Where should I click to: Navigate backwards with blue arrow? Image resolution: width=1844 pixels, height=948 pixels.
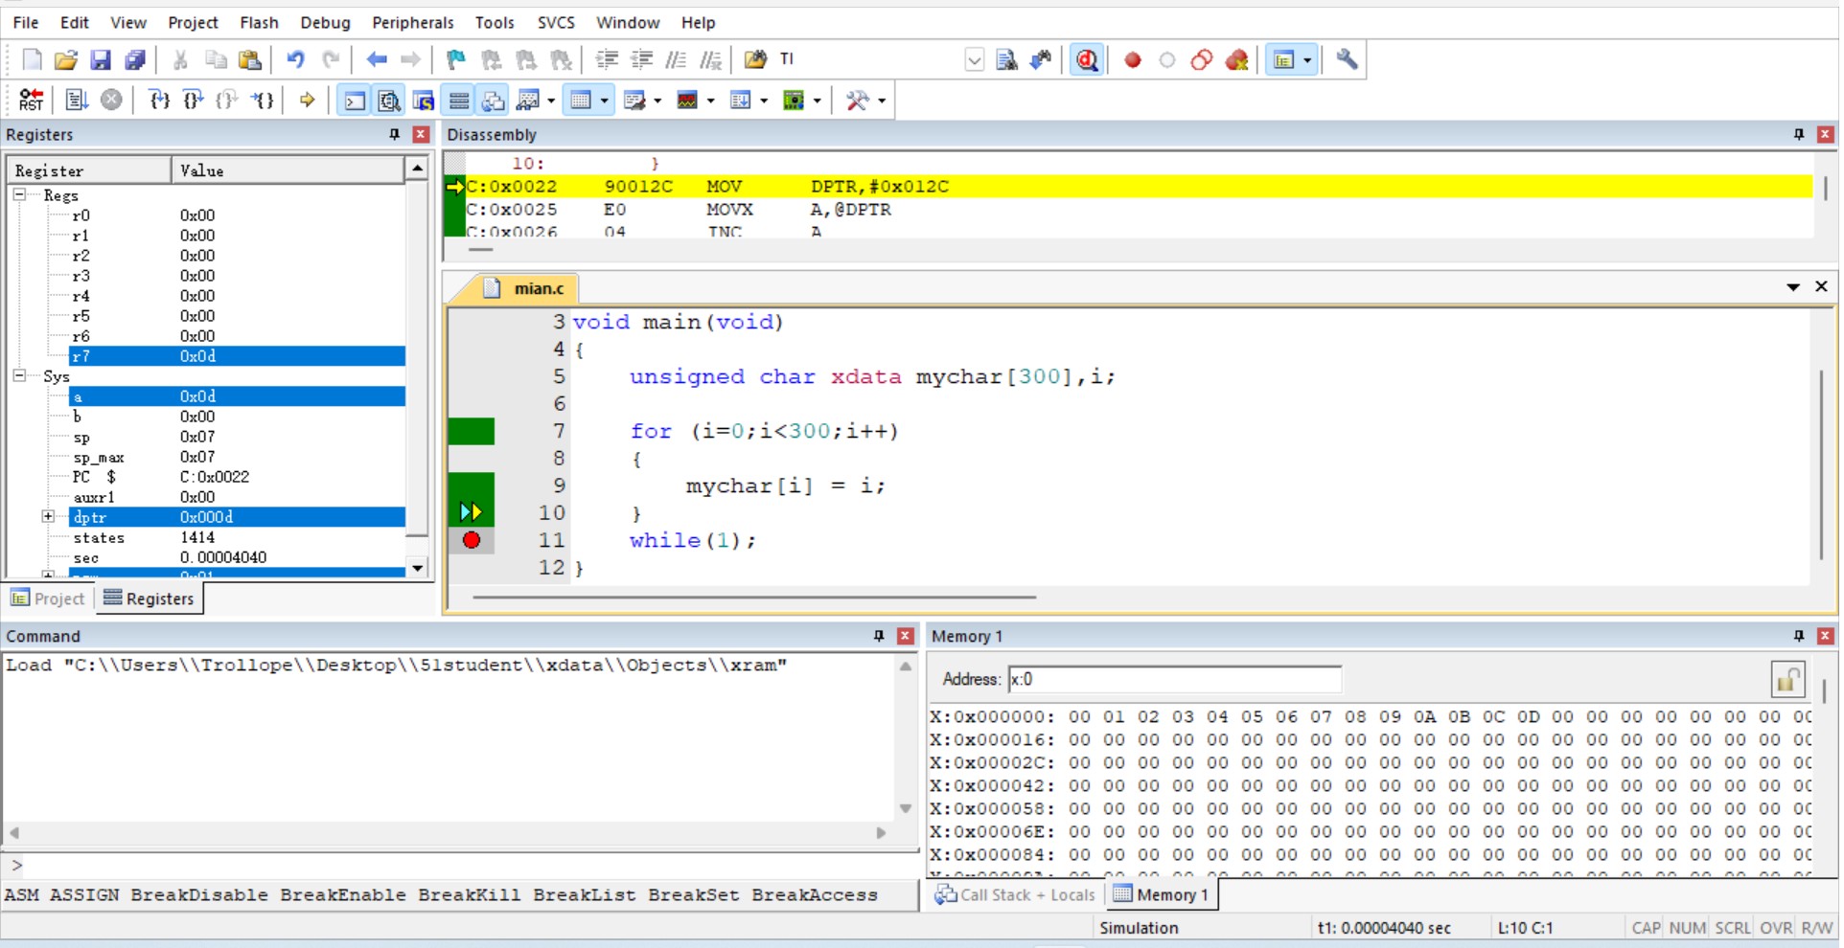[377, 59]
